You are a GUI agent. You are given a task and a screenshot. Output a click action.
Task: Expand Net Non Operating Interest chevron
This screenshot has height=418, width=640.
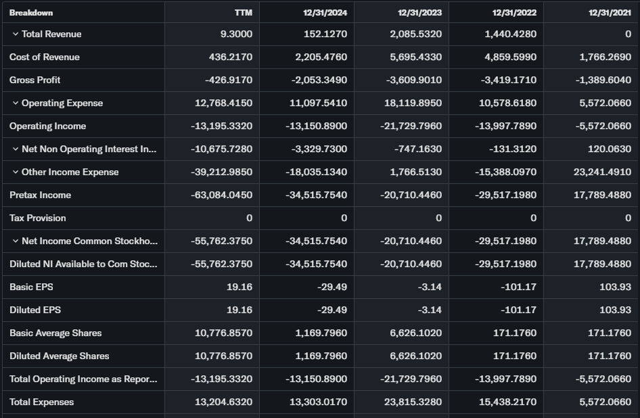point(15,149)
